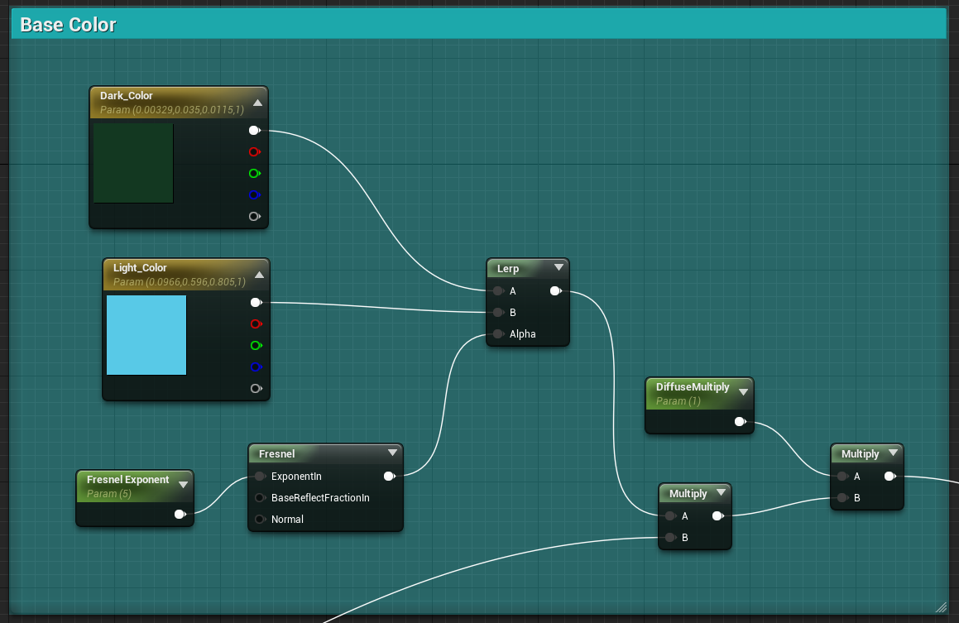Image resolution: width=959 pixels, height=623 pixels.
Task: Click the Normal input pin on Fresnel
Action: [x=260, y=519]
